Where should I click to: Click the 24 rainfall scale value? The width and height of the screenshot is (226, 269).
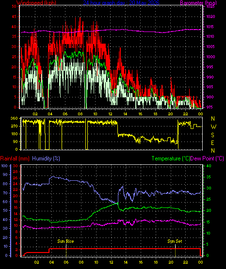pyautogui.click(x=16, y=184)
